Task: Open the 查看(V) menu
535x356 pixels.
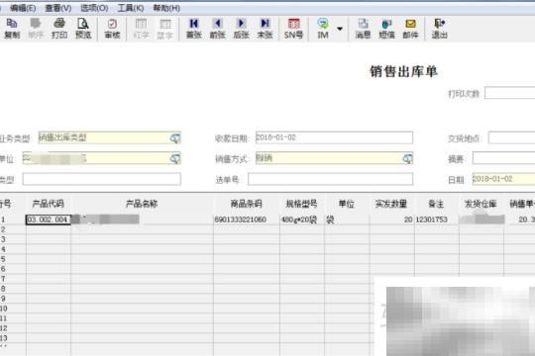Action: 58,8
